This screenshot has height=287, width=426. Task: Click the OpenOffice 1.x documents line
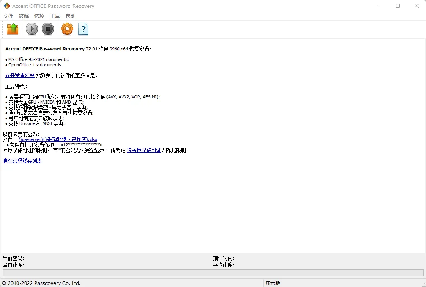tap(34, 65)
